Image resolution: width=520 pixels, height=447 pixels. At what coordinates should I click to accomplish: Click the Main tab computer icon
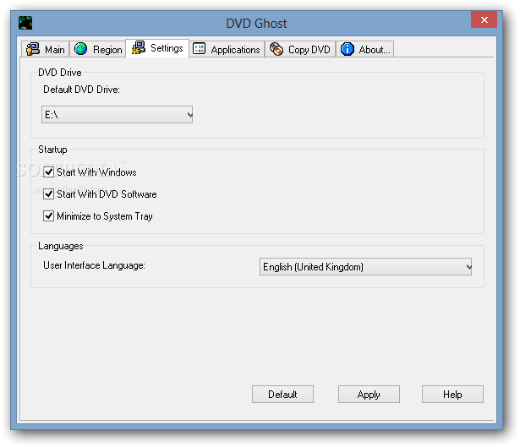coord(33,49)
